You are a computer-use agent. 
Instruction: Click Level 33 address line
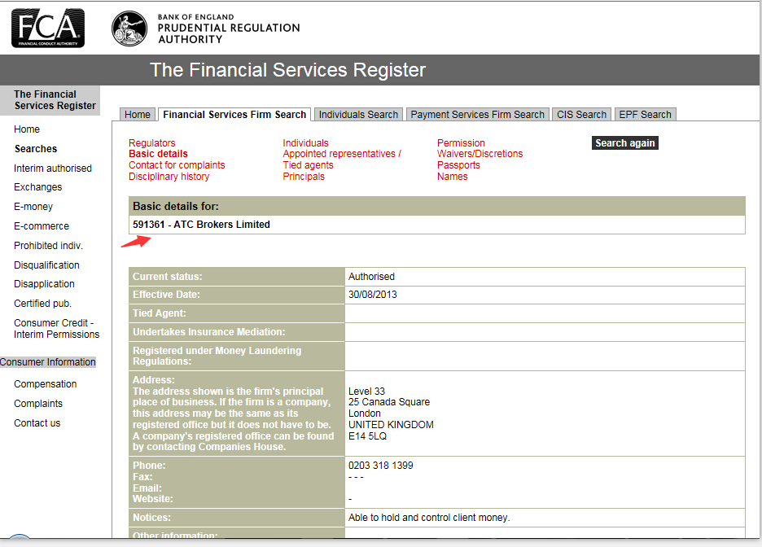tap(366, 391)
